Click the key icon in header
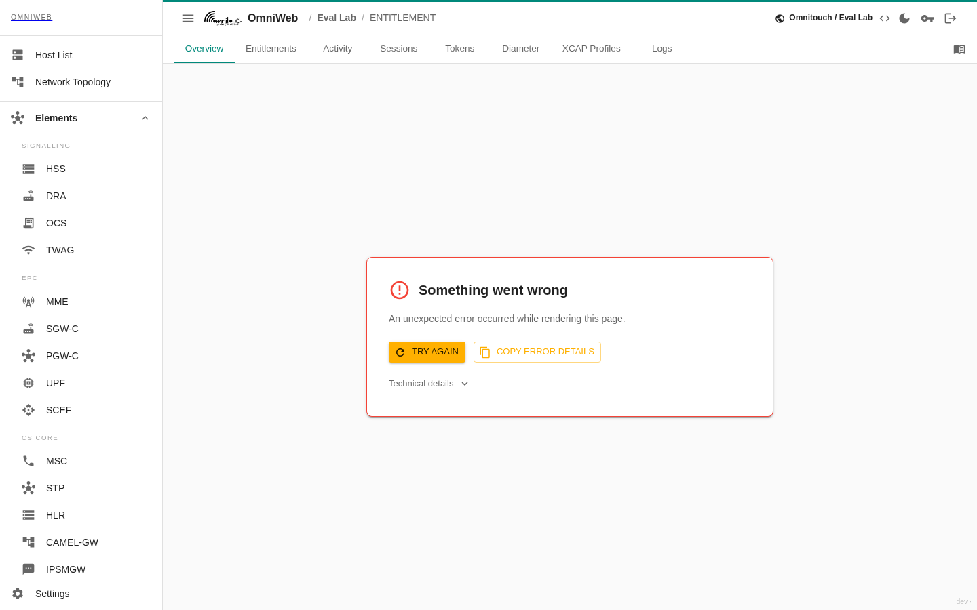 pos(927,18)
